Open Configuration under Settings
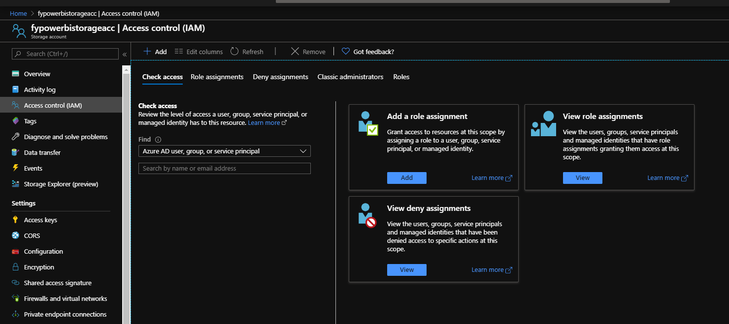The width and height of the screenshot is (729, 324). coord(43,251)
